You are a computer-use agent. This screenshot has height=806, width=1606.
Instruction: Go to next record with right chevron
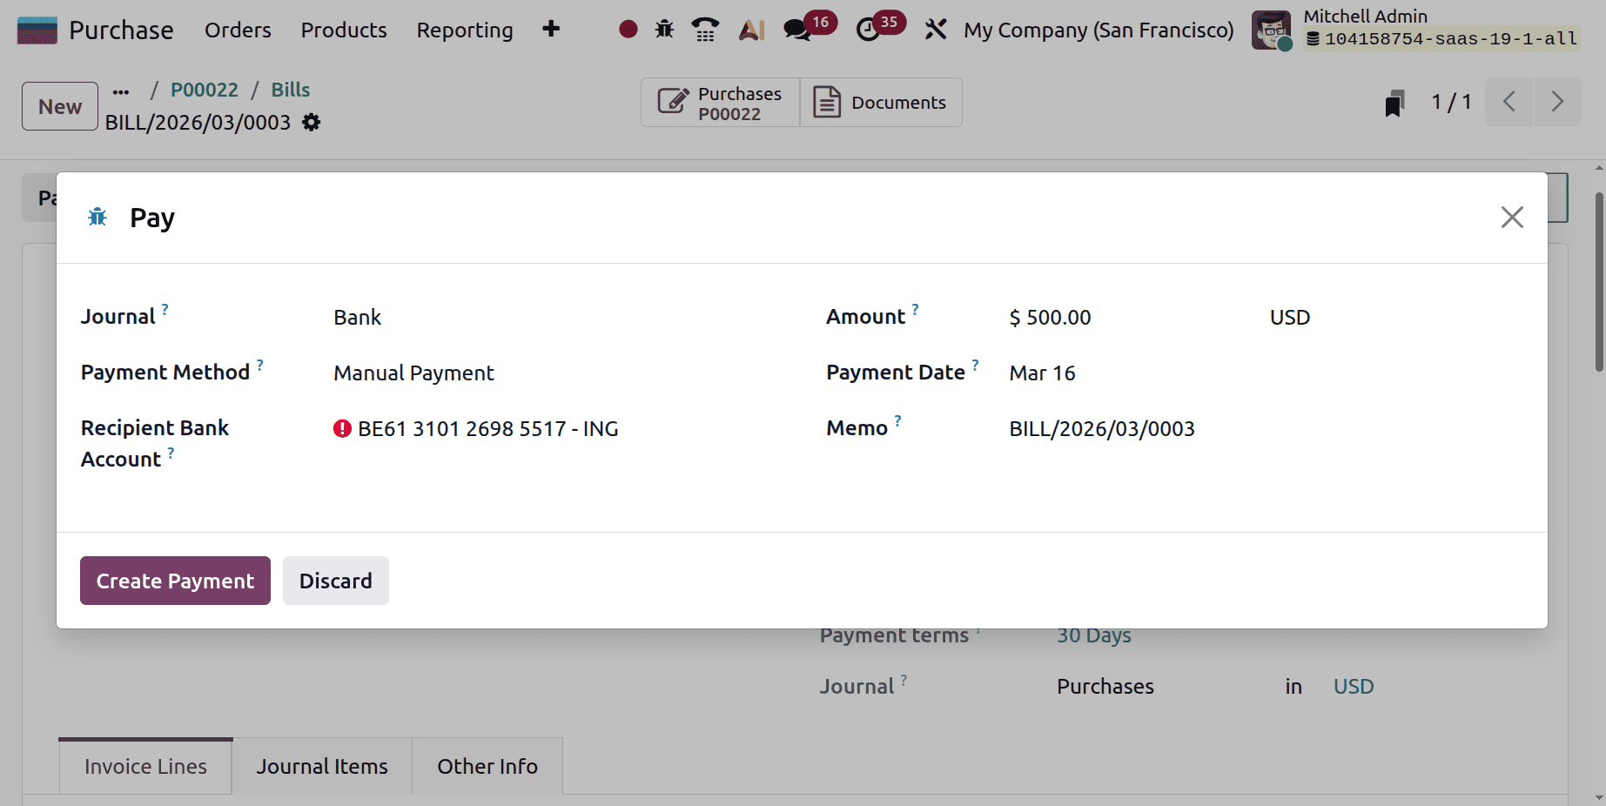click(x=1557, y=102)
